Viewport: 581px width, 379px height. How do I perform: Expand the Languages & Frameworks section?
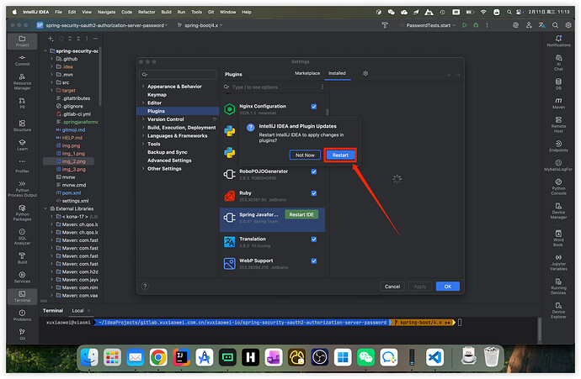coord(144,135)
